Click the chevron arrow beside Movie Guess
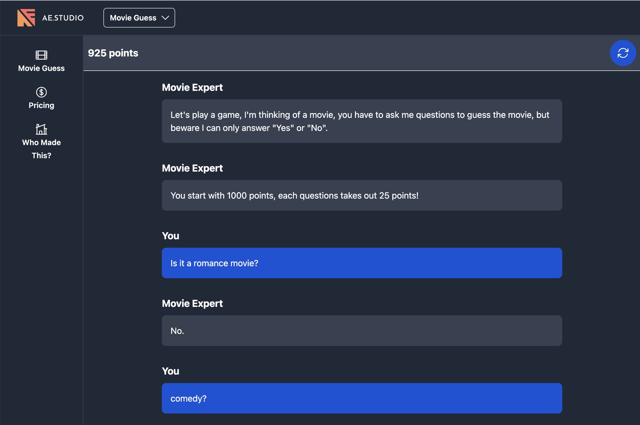The width and height of the screenshot is (640, 425). click(165, 18)
